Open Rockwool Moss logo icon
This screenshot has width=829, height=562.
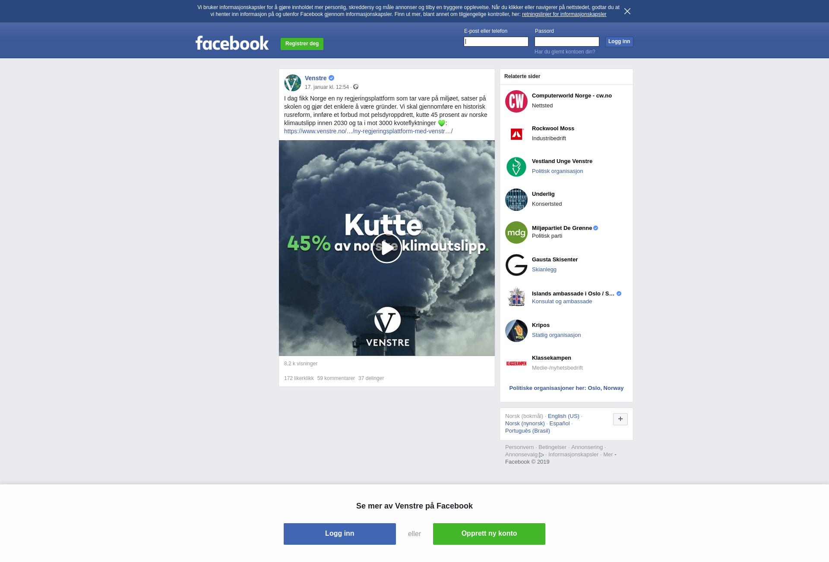(x=516, y=134)
